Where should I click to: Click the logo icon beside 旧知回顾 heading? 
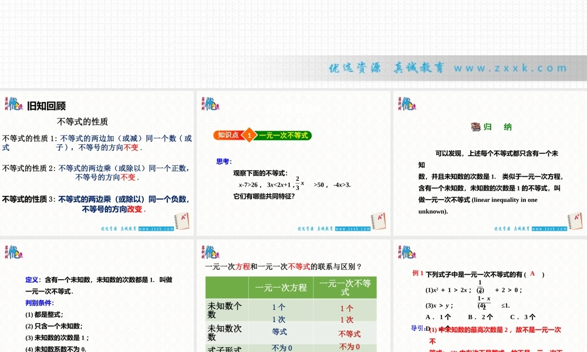14,104
